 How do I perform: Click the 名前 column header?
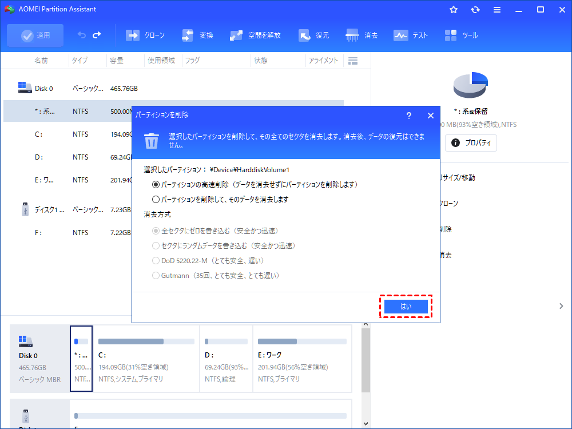[41, 61]
